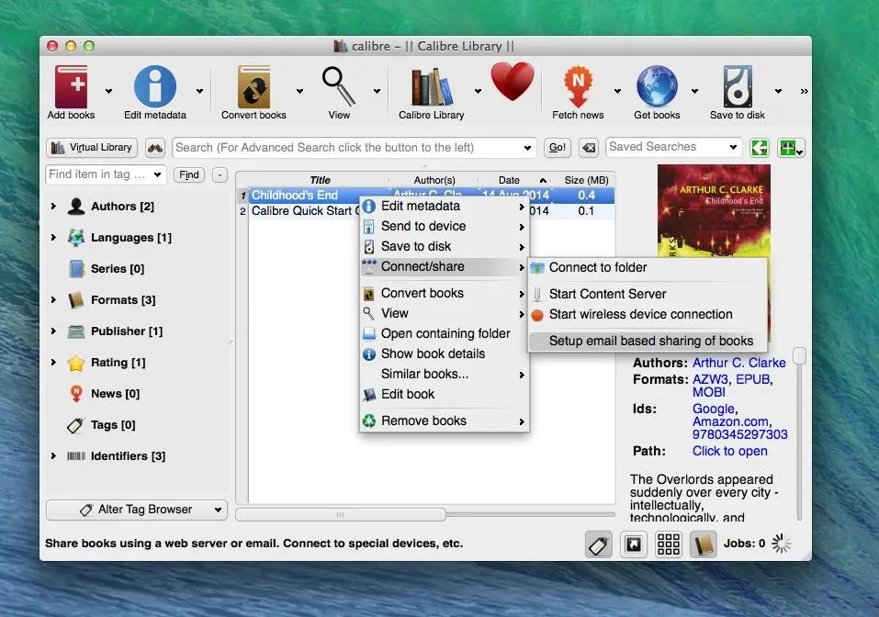The height and width of the screenshot is (617, 879).
Task: Open the Amazon.com ids link
Action: point(730,421)
